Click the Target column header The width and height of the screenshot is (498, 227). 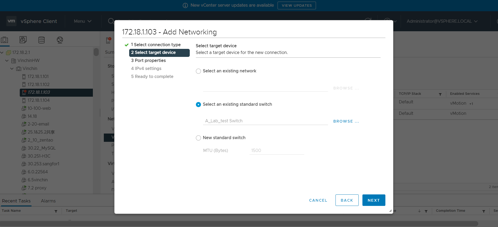(x=72, y=211)
